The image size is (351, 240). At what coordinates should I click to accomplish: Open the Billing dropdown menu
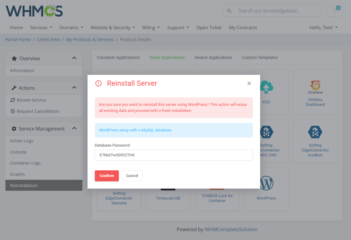[x=151, y=27]
